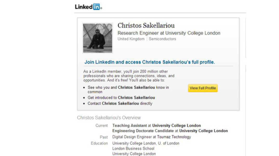Select the London Business School entry

pyautogui.click(x=133, y=148)
